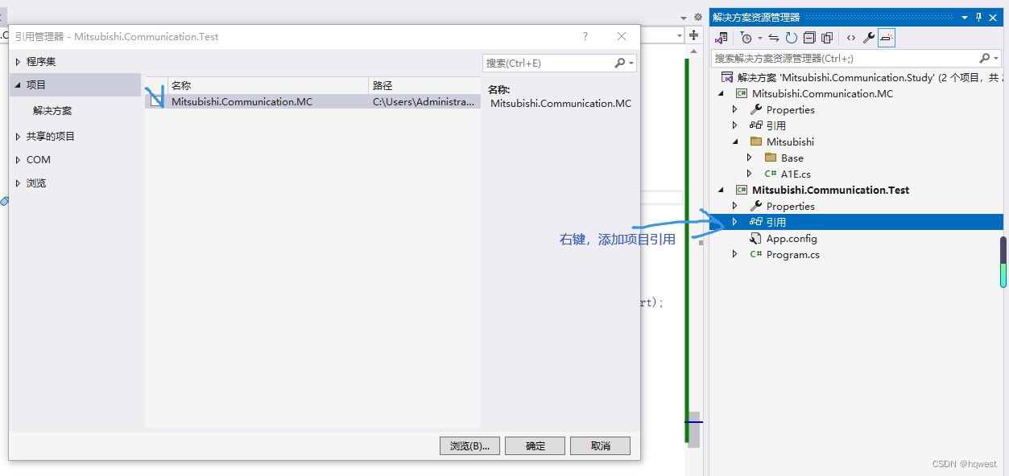The width and height of the screenshot is (1009, 476).
Task: Select the Mitsubishi.Communication.MC row in the reference list
Action: tap(313, 102)
